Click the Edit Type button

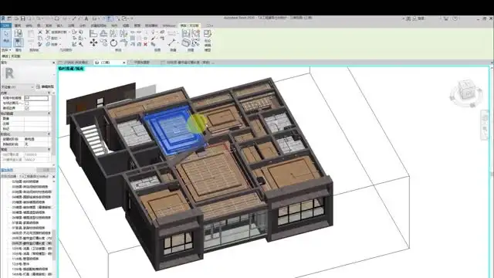[x=45, y=86]
